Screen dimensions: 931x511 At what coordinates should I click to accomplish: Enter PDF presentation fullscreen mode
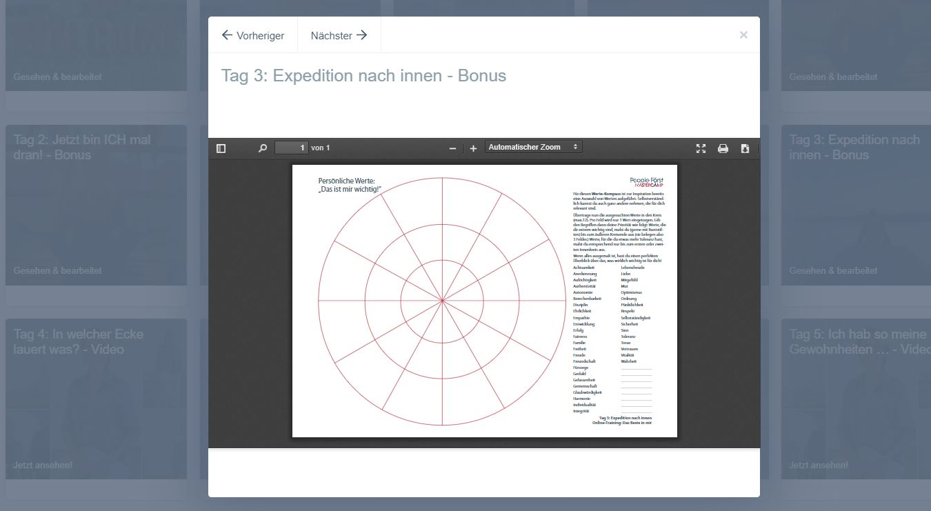701,148
